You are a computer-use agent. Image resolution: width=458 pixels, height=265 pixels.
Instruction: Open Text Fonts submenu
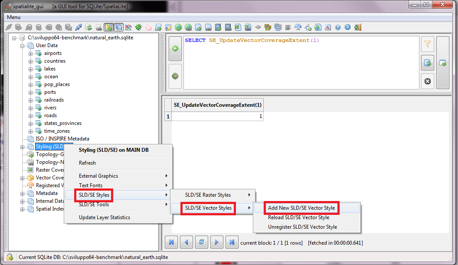pyautogui.click(x=118, y=185)
